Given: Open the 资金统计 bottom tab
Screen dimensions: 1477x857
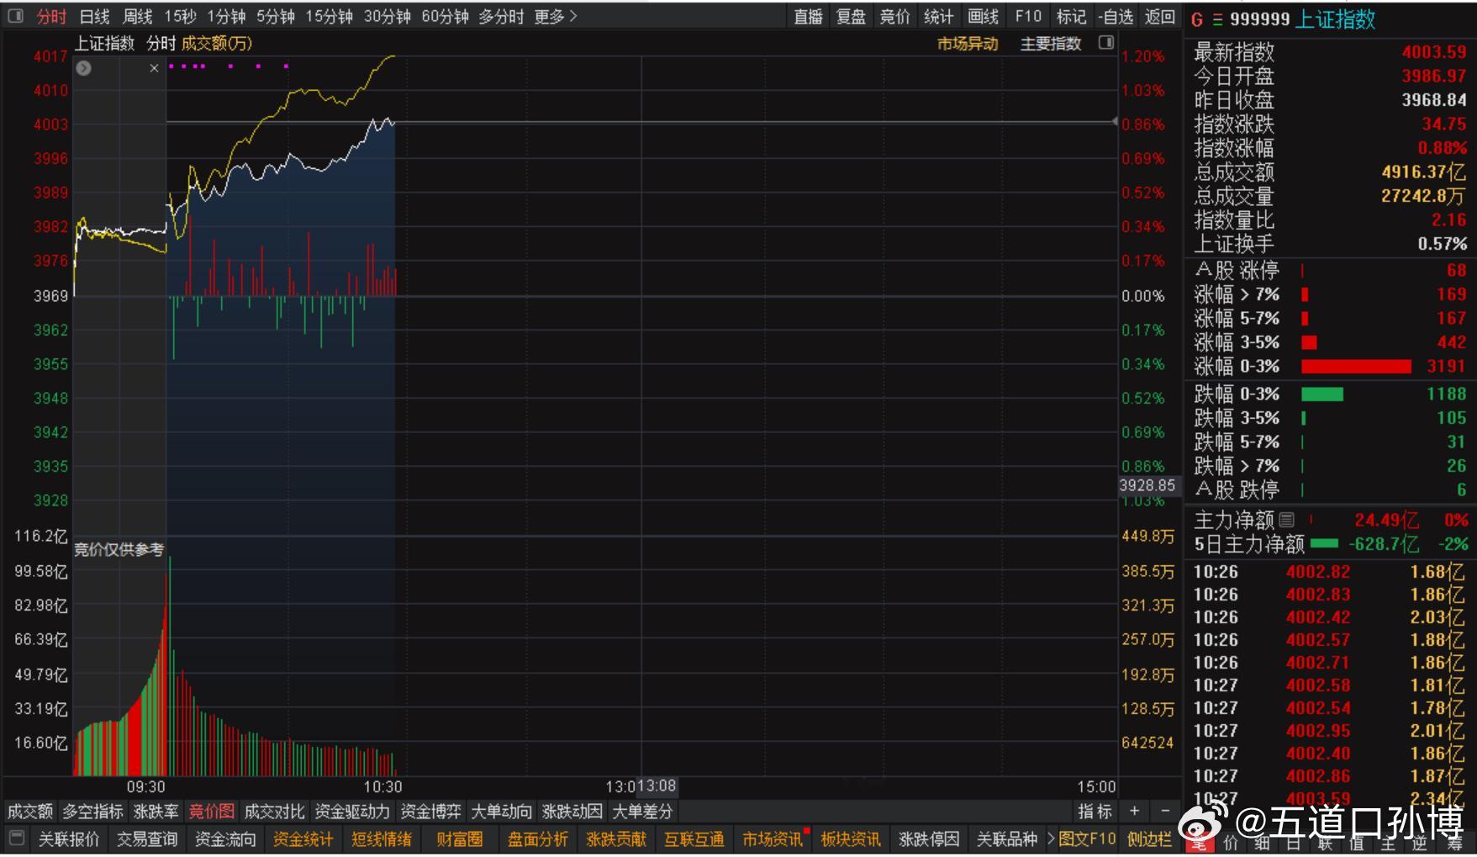Looking at the screenshot, I should (x=303, y=838).
